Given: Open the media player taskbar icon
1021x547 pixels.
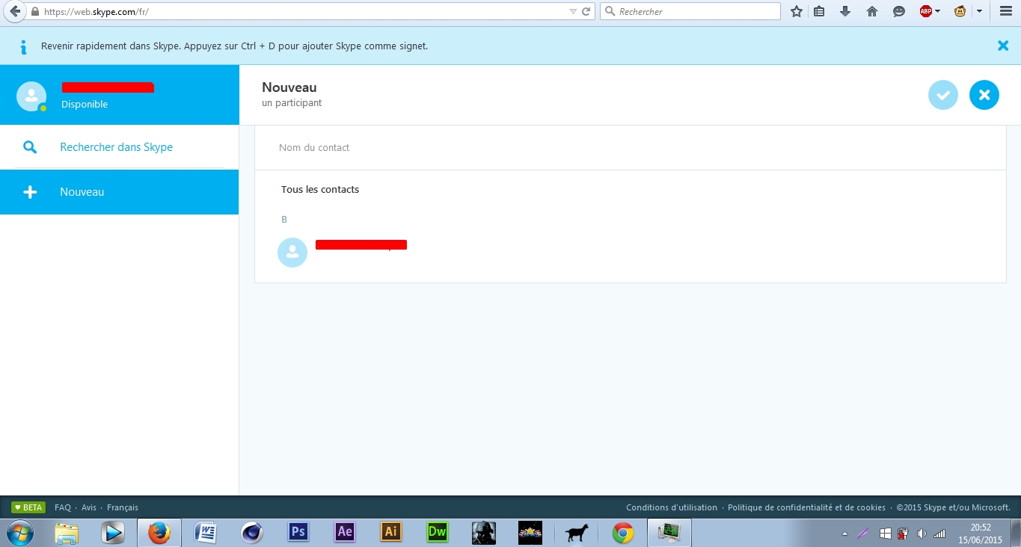Looking at the screenshot, I should (x=113, y=533).
